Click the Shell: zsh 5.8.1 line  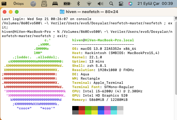[89, 66]
